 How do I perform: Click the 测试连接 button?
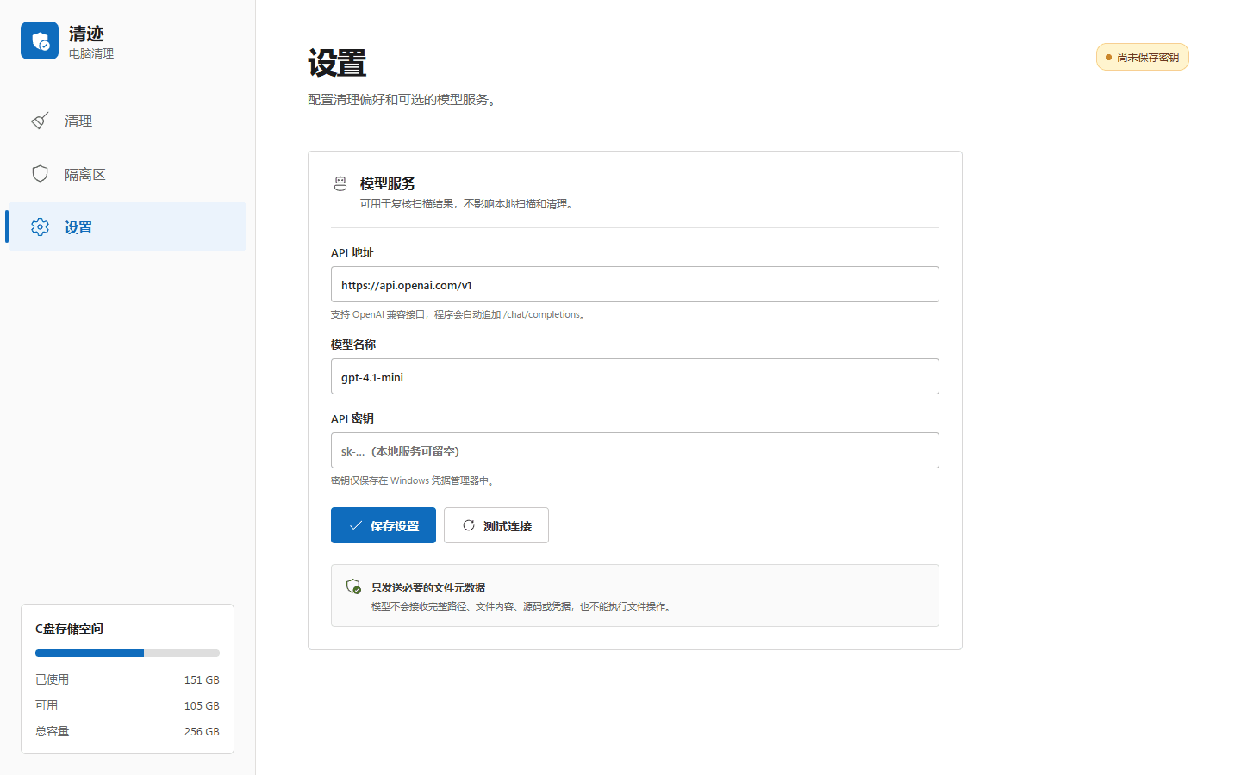(496, 525)
